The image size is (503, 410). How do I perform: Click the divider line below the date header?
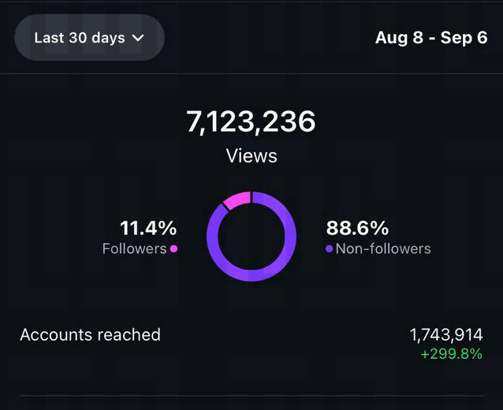pos(251,74)
